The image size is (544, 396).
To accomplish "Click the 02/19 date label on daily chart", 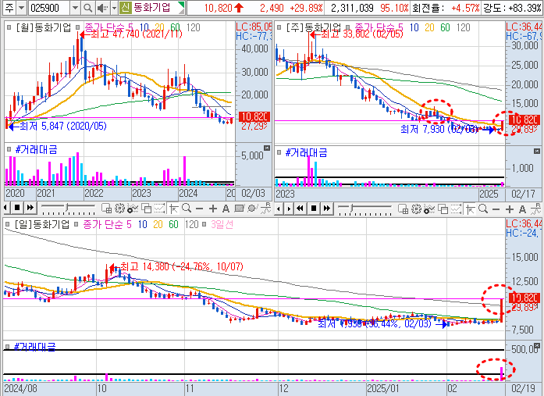I will click(524, 388).
